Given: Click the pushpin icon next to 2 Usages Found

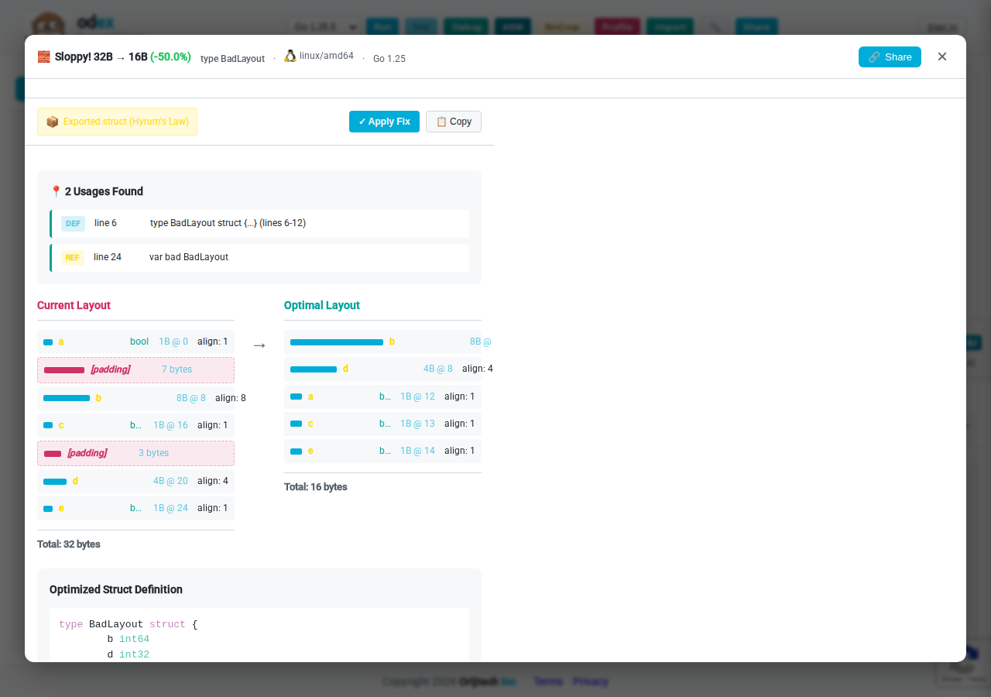Looking at the screenshot, I should tap(55, 190).
